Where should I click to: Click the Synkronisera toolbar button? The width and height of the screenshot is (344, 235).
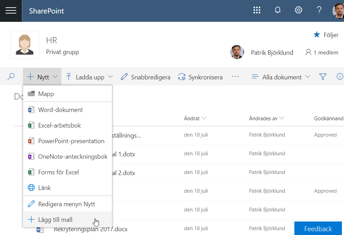tap(200, 77)
